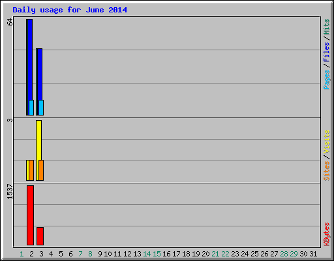
Task: Click day "17" on the x-axis
Action: 176,254
